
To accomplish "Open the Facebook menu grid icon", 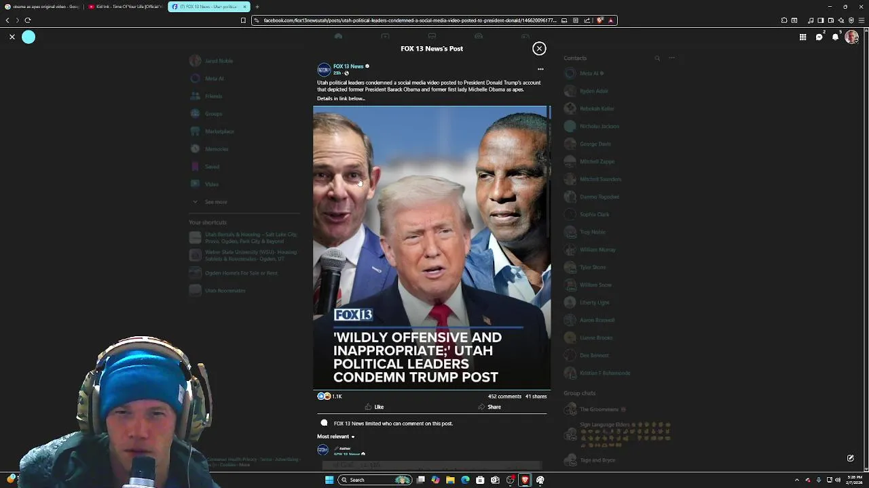I will 802,37.
